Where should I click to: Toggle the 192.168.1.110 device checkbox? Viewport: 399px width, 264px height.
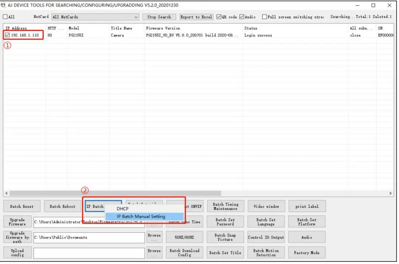(x=7, y=35)
